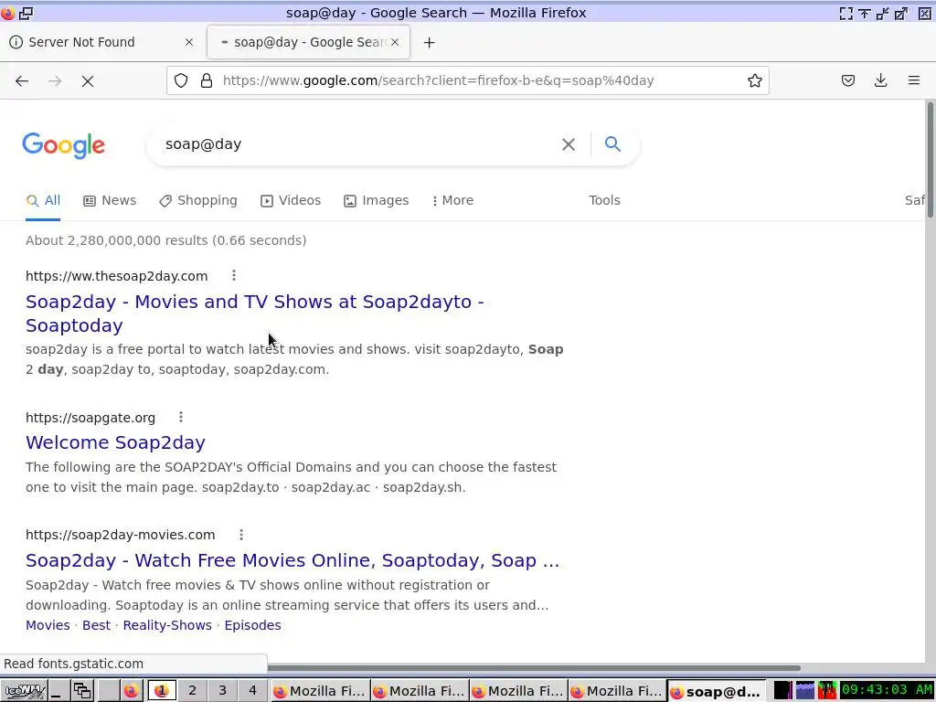Viewport: 936px width, 702px height.
Task: Activate the soap@d... taskbar window button
Action: [716, 691]
